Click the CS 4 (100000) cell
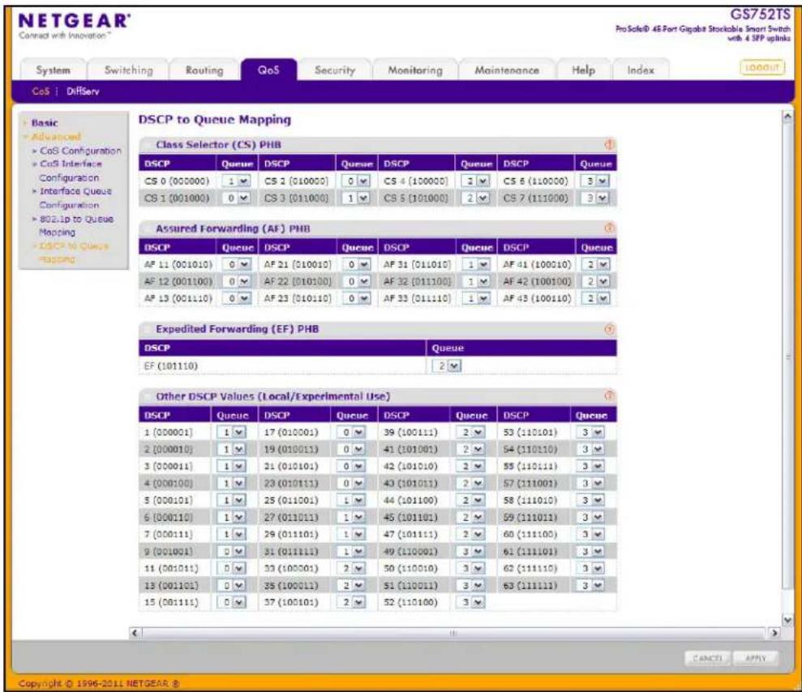This screenshot has width=802, height=692. click(x=416, y=181)
